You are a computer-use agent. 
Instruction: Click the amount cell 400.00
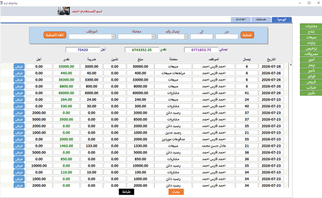point(140,73)
